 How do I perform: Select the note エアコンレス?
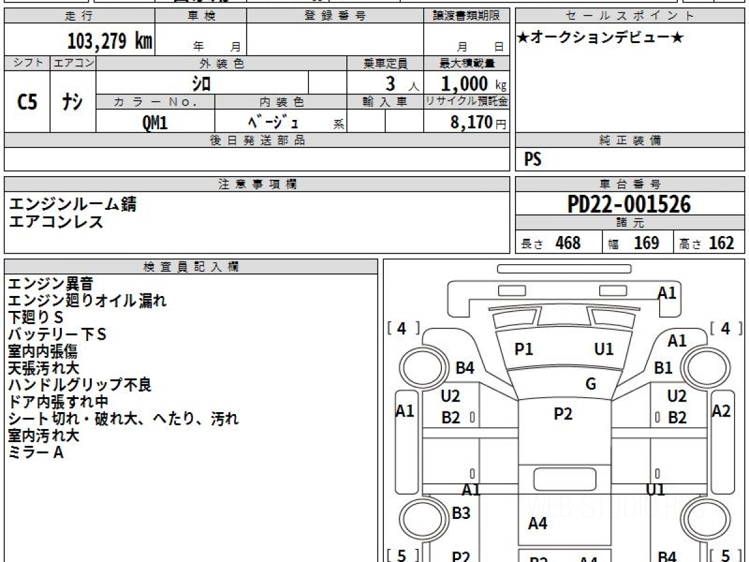[56, 220]
